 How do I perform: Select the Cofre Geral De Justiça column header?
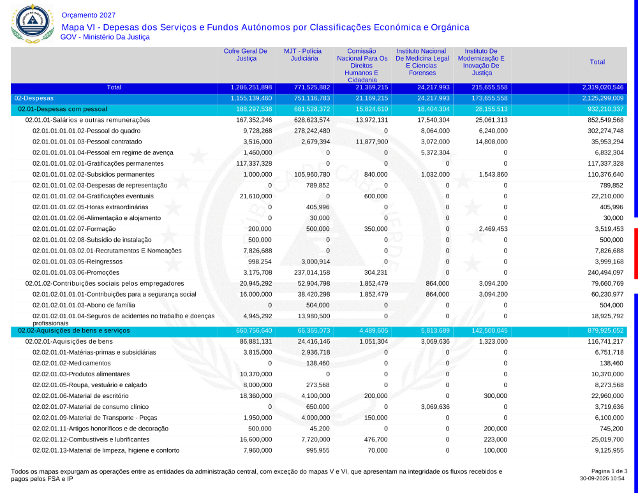[x=246, y=54]
